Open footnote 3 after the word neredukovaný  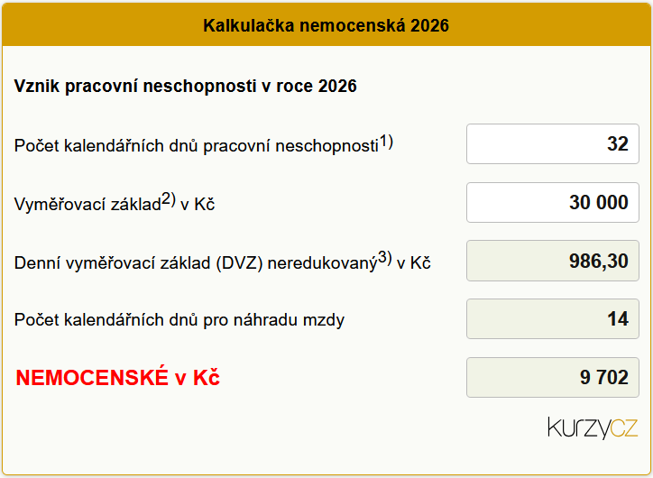pyautogui.click(x=385, y=259)
